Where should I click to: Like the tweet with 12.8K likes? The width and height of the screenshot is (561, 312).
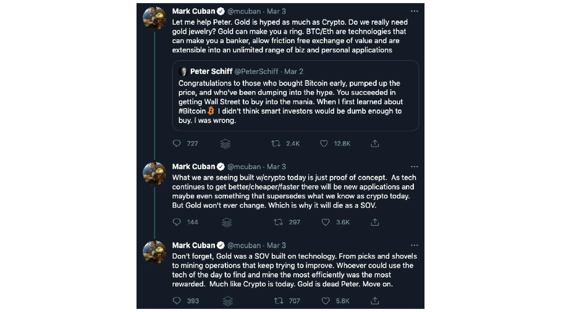coord(324,144)
